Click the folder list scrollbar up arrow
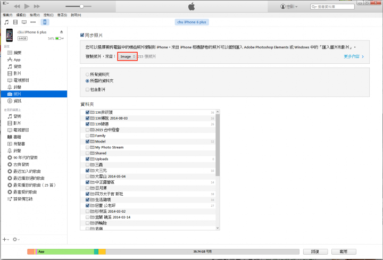383x260 pixels. (218, 112)
